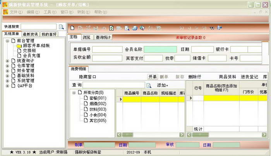
Task: Click the greyed-out last record navigation icon
Action: pos(204,28)
